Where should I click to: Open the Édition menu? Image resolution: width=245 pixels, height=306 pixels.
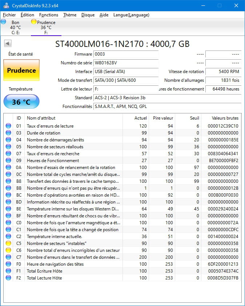[27, 15]
